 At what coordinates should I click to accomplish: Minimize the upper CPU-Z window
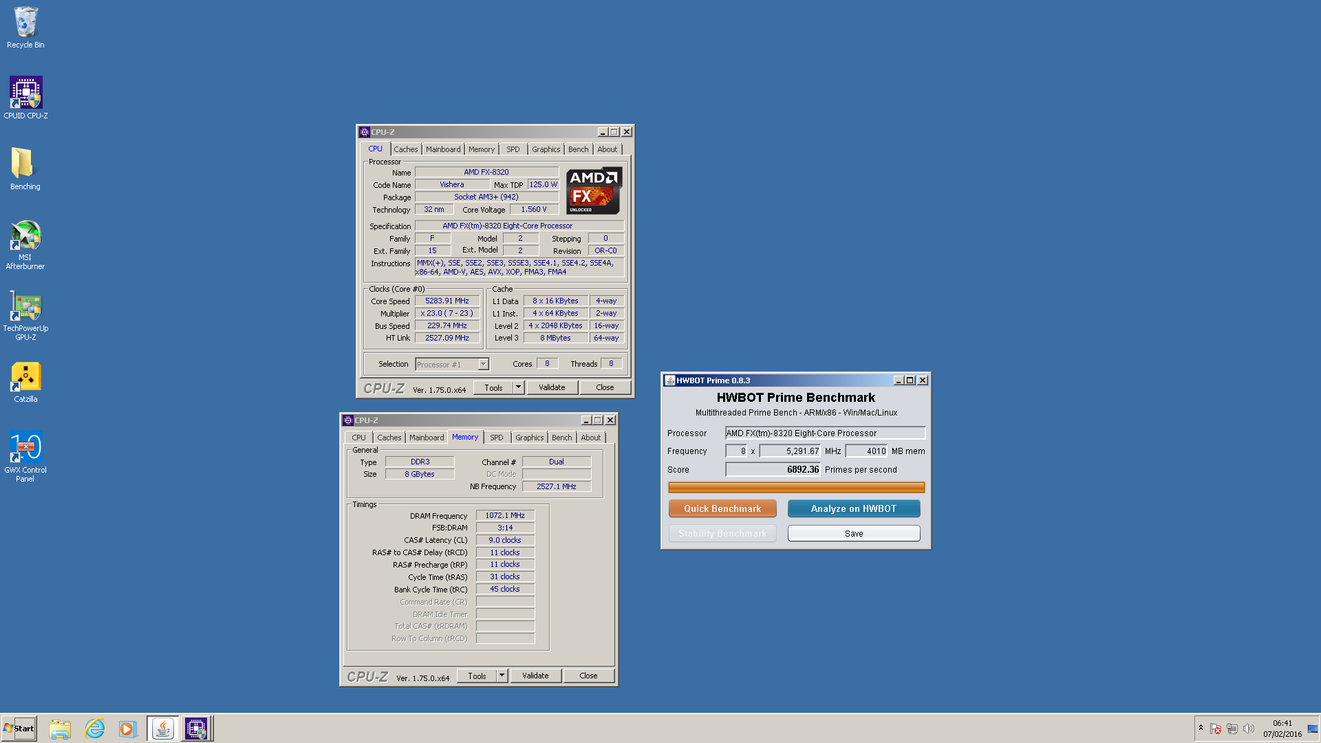[603, 132]
